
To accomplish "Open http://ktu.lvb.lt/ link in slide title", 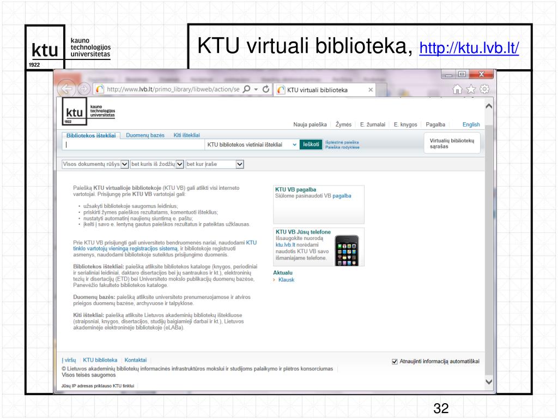I will pos(469,48).
